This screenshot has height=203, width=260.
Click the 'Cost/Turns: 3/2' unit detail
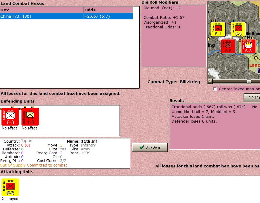[x=52, y=161]
